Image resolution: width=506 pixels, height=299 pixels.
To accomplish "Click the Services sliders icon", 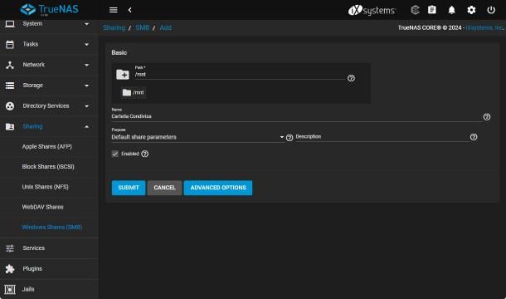I will tap(10, 248).
